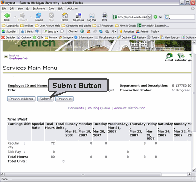Click the Previous Menu button
The width and height of the screenshot is (196, 182).
(x=21, y=99)
